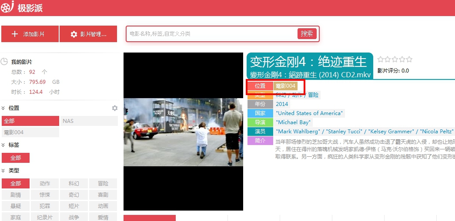Filter by 犯罪 genre
The width and height of the screenshot is (455, 221).
tap(45, 206)
